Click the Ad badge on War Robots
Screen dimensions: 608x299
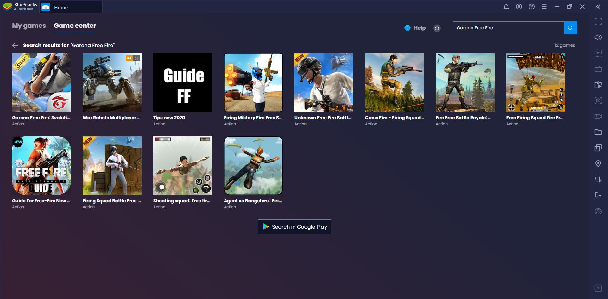(129, 58)
